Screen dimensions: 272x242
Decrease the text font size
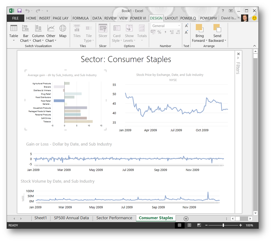(187, 32)
